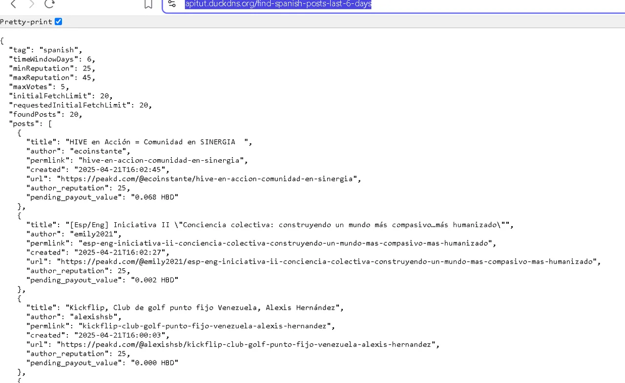Click the URL in the address bar
The width and height of the screenshot is (625, 383).
278,4
